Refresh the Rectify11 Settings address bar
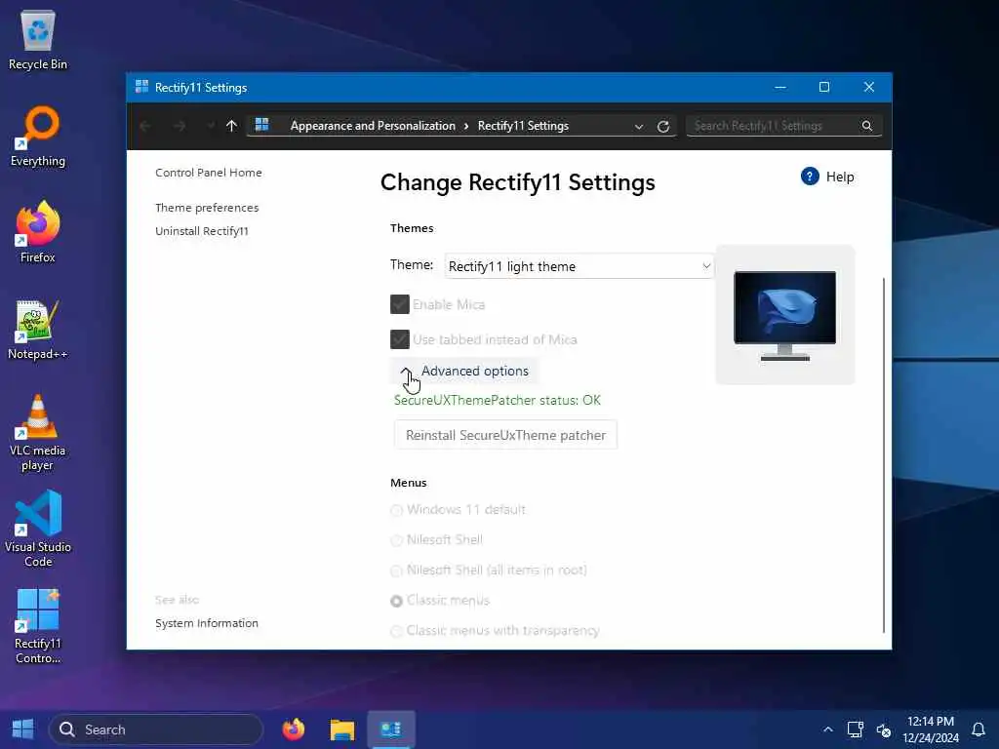999x749 pixels. (663, 126)
